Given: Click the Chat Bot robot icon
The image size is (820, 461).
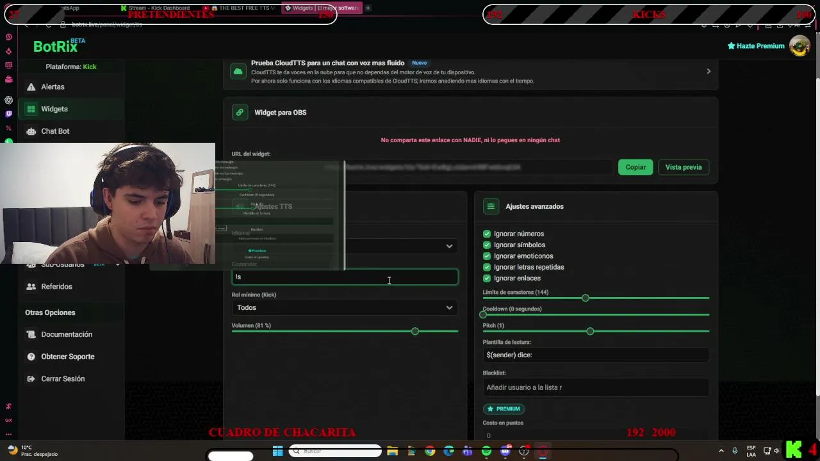Looking at the screenshot, I should click(31, 131).
